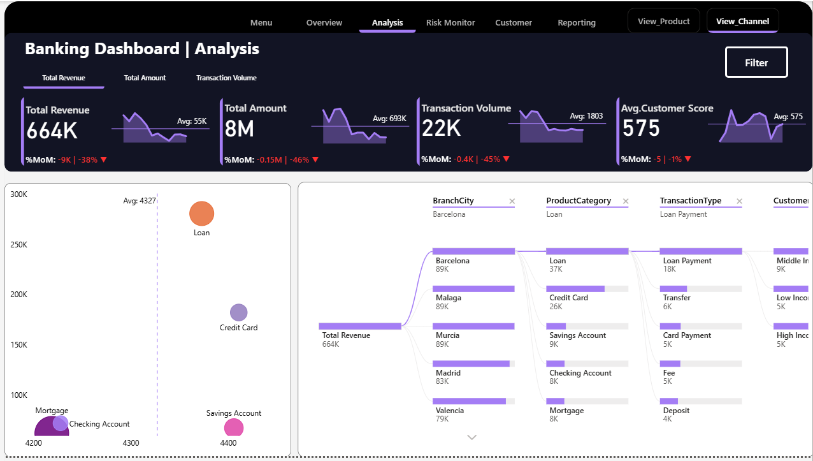
Task: Select the Checking Account bubble
Action: pyautogui.click(x=61, y=423)
